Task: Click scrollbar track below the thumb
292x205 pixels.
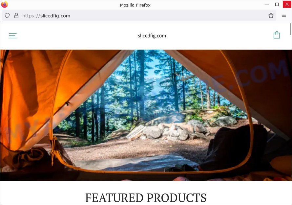Action: (291, 119)
